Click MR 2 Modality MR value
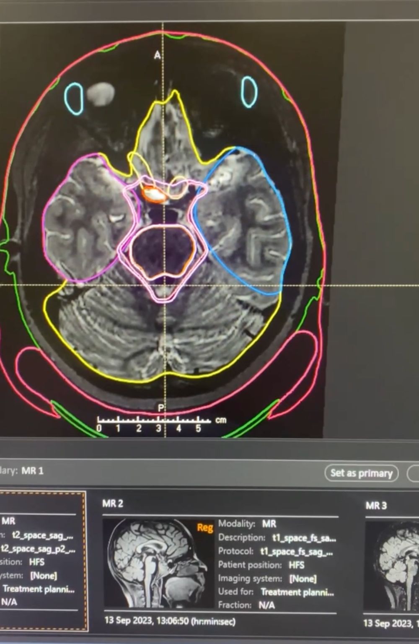 (269, 524)
